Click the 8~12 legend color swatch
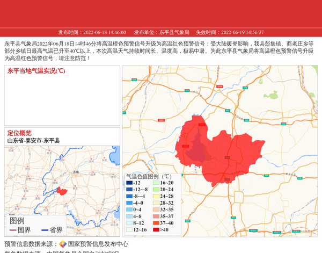 [x=129, y=223]
